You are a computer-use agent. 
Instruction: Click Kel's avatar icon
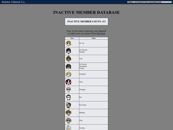point(69,97)
